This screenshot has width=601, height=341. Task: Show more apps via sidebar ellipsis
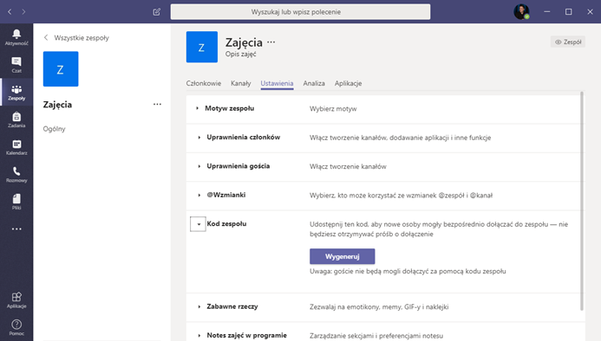16,228
